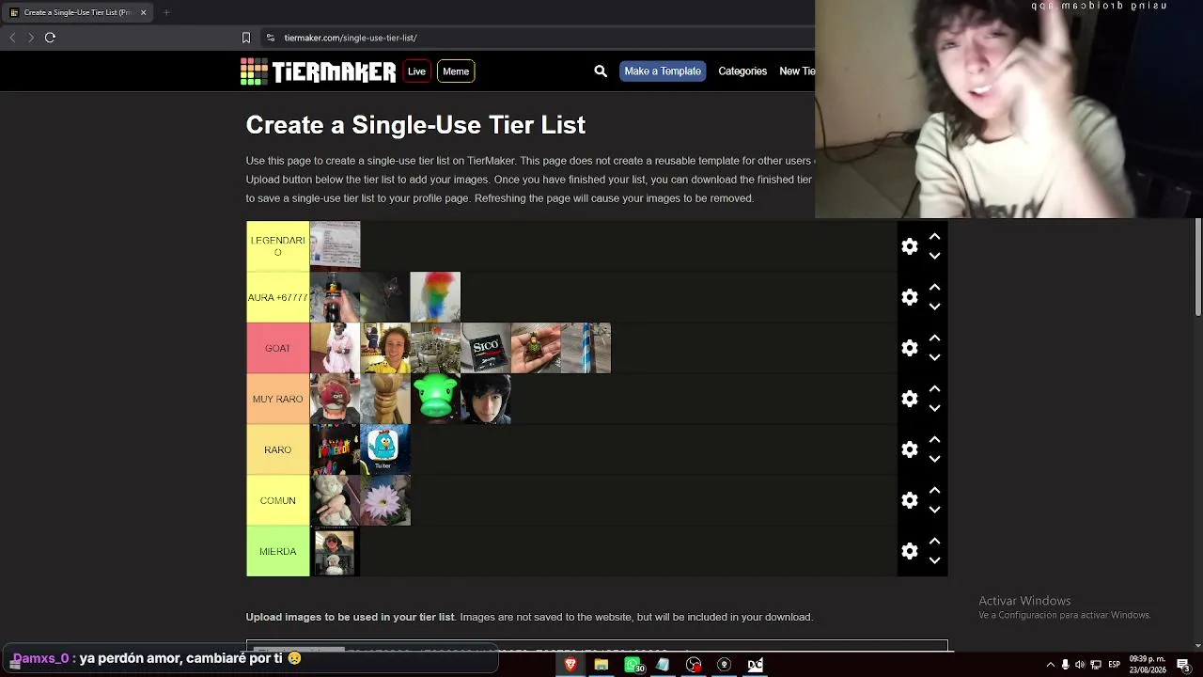Select the green pig image in MUY RARO
Image resolution: width=1203 pixels, height=677 pixels.
pos(435,399)
